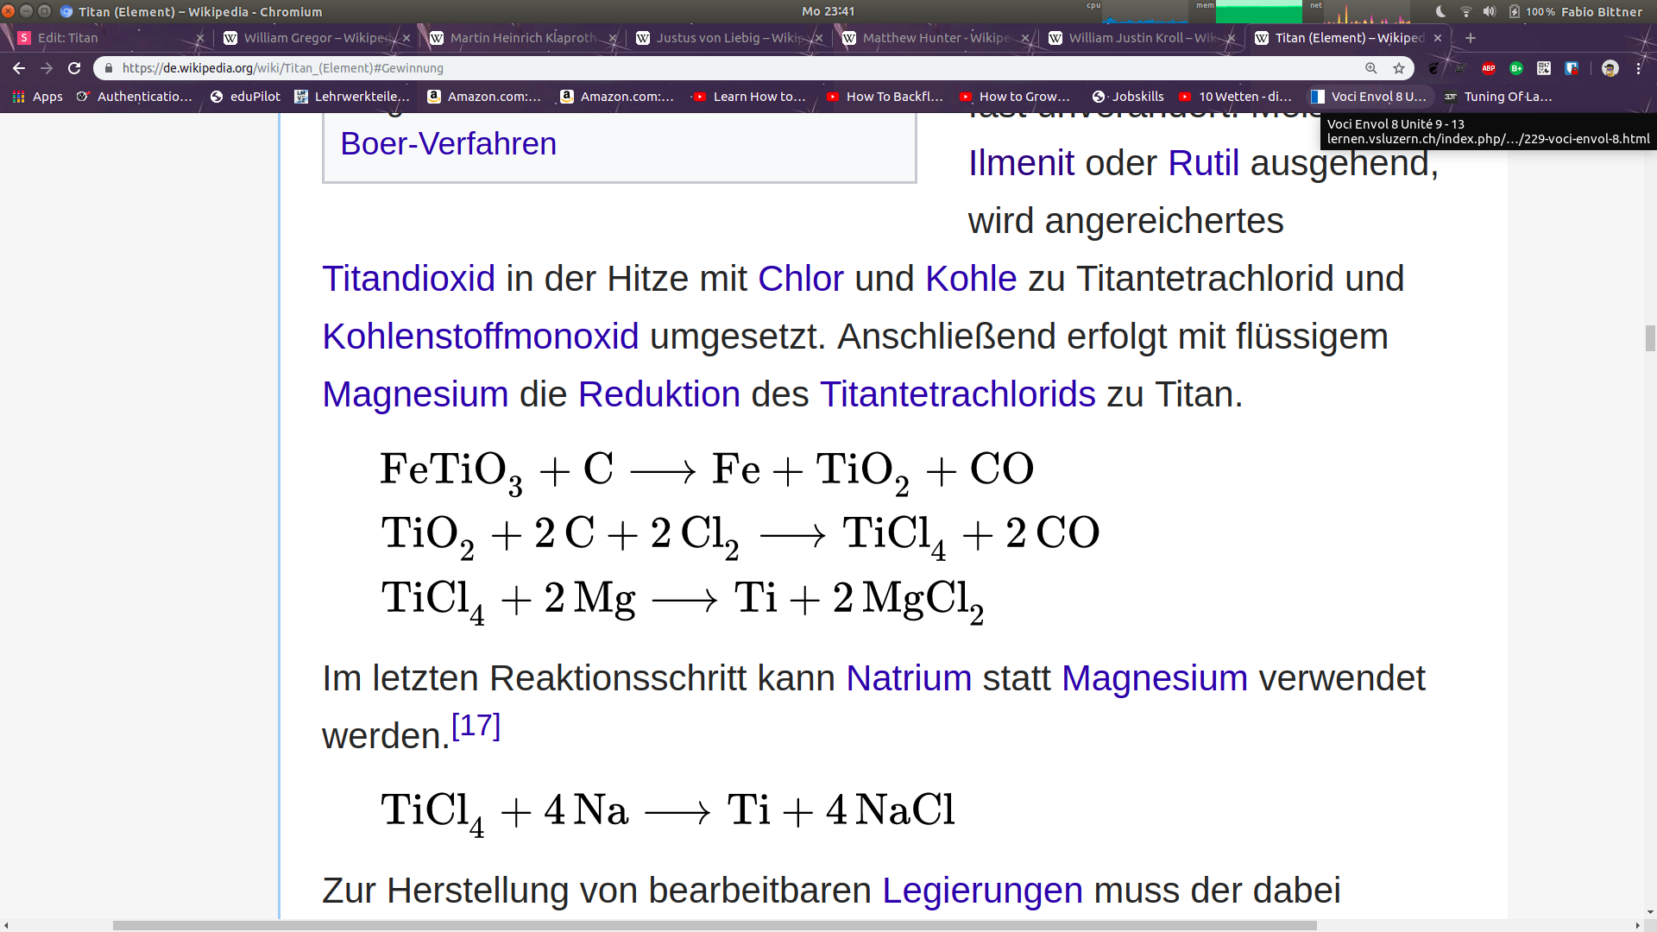Open the sound volume indicator
Viewport: 1657px width, 932px height.
coord(1489,11)
